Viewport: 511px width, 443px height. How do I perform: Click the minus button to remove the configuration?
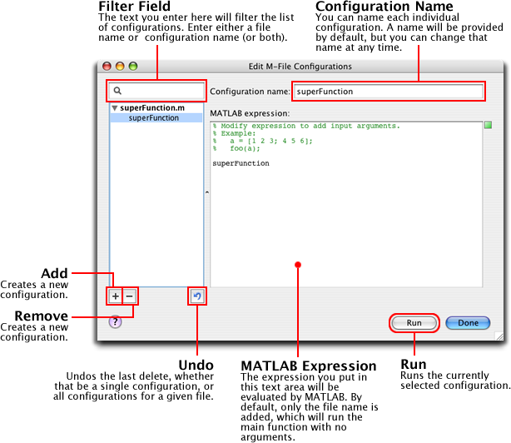click(129, 296)
